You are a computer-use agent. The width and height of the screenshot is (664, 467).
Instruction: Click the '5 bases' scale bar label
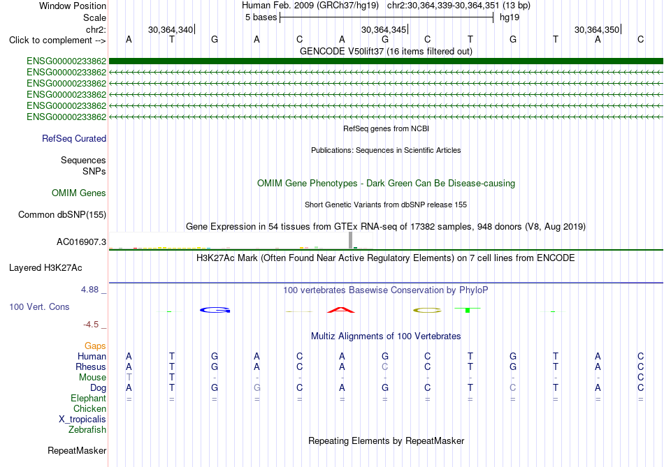pyautogui.click(x=261, y=17)
